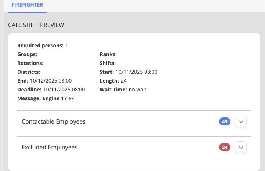Select the Contactable Employees section title

point(54,121)
